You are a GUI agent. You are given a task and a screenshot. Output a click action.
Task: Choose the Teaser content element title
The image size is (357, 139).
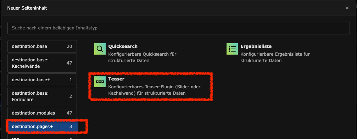[116, 79]
